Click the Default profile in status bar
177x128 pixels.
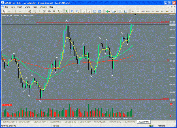pos(56,126)
